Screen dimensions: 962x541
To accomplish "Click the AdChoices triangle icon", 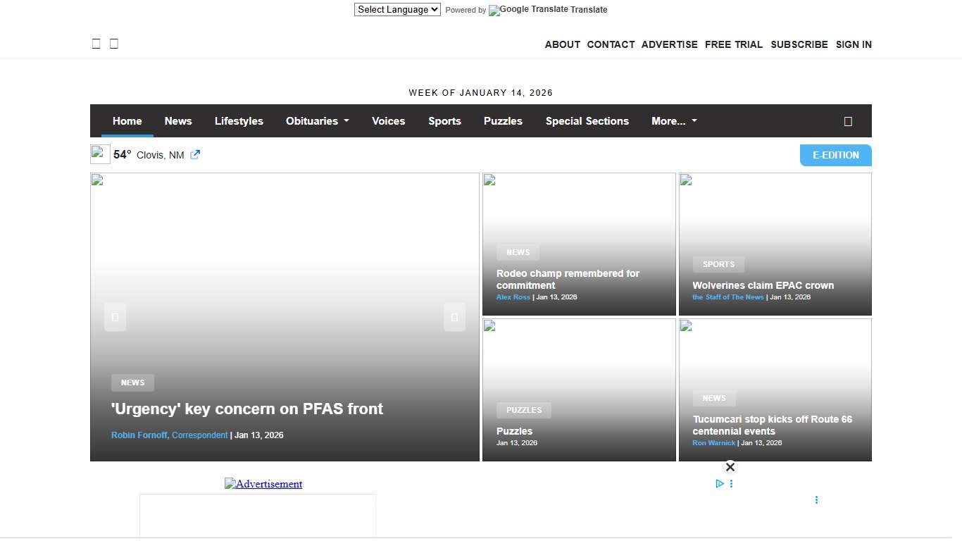I will (720, 484).
